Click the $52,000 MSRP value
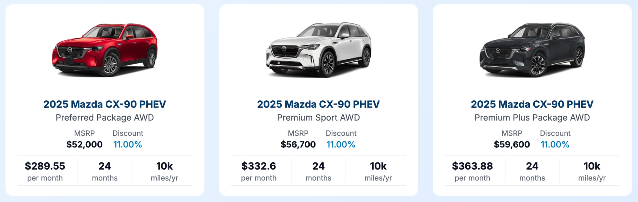Image resolution: width=638 pixels, height=202 pixels. click(x=84, y=144)
